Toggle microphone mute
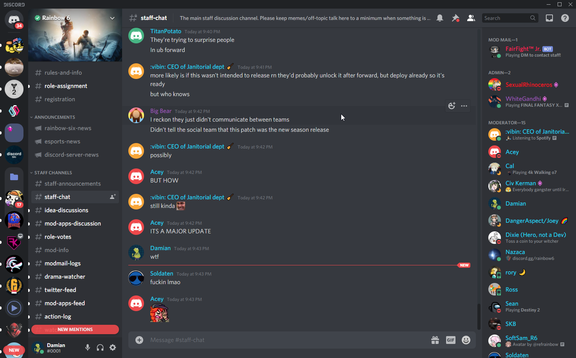The width and height of the screenshot is (576, 358). click(x=88, y=347)
